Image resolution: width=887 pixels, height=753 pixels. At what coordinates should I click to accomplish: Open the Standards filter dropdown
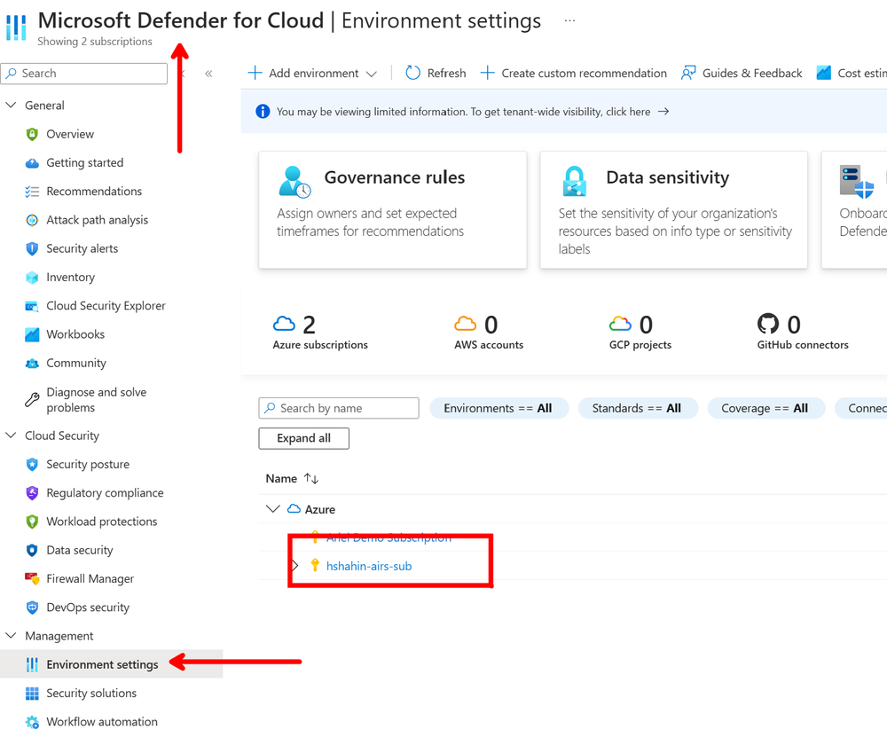point(638,408)
